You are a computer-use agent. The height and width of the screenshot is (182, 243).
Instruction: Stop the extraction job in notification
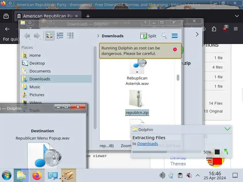pyautogui.click(x=217, y=152)
